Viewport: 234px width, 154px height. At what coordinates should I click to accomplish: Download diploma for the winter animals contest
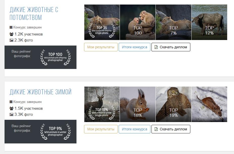[171, 129]
